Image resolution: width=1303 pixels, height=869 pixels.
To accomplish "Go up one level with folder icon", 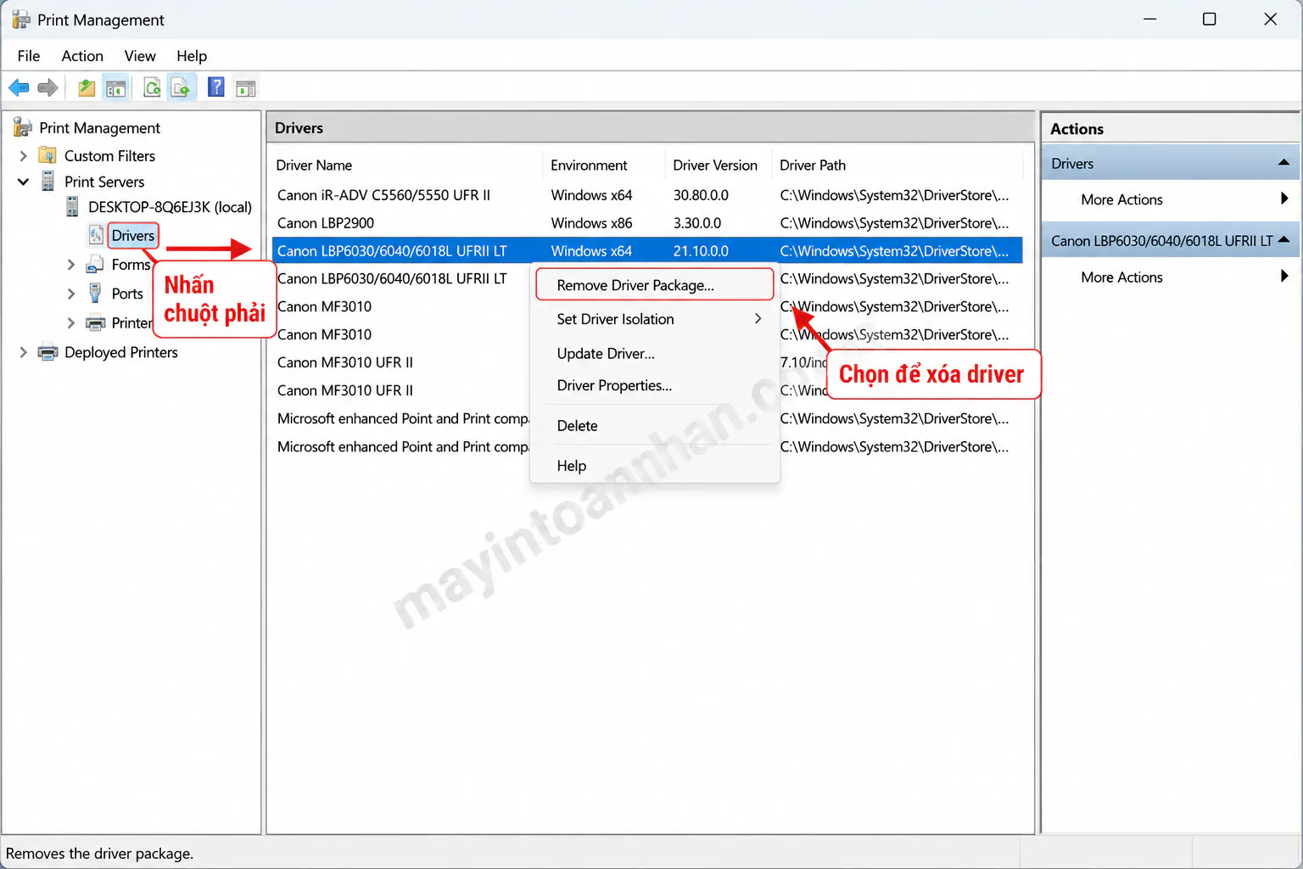I will coord(87,87).
